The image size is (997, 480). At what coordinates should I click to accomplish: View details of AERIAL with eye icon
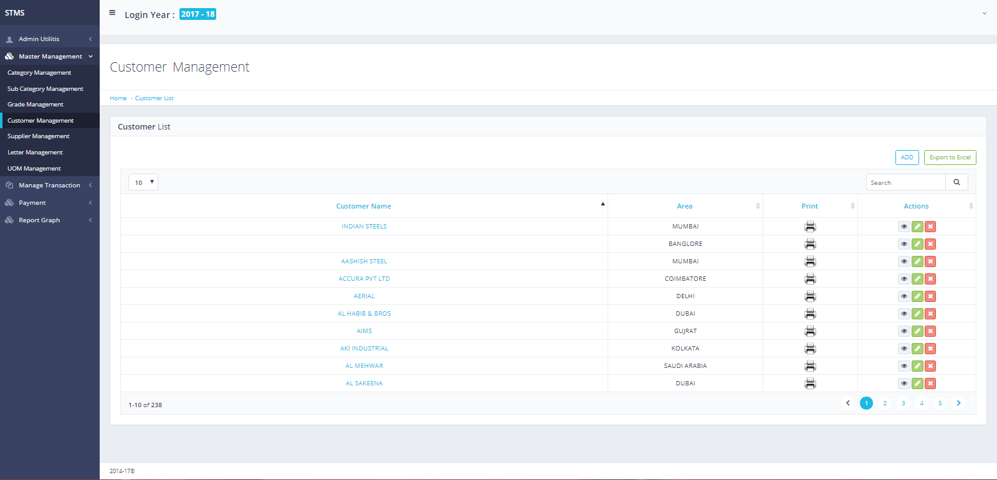(x=904, y=296)
